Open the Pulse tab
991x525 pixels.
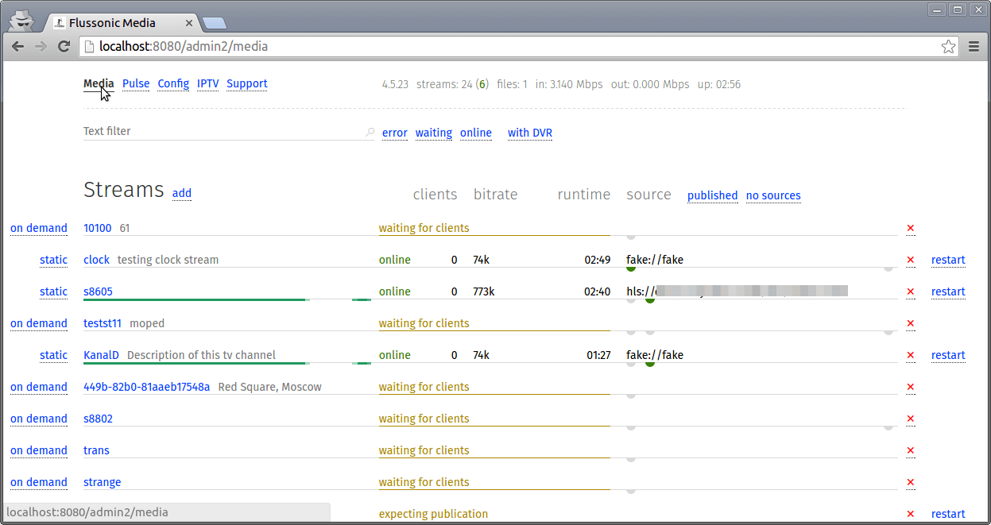136,83
